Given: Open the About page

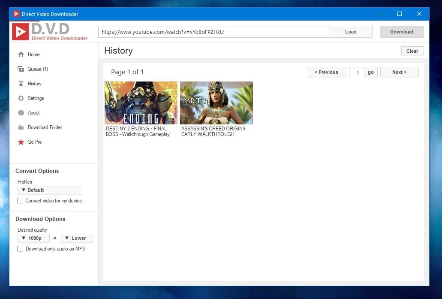Looking at the screenshot, I should pyautogui.click(x=33, y=113).
